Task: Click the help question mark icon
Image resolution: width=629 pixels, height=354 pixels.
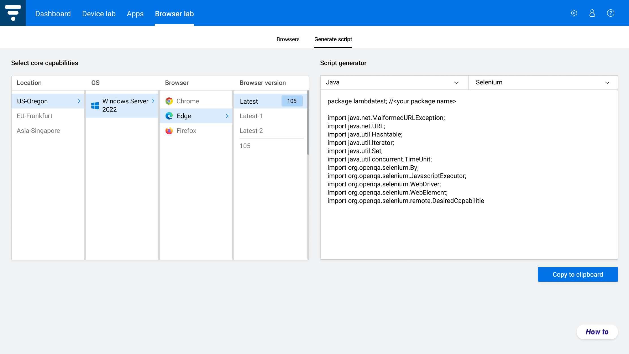Action: 611,13
